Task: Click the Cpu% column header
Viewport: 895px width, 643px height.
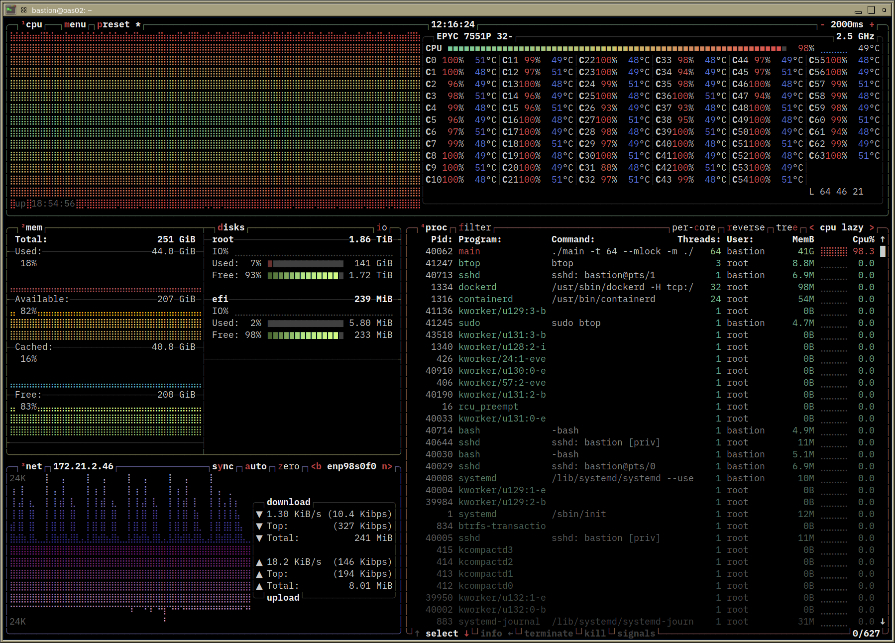Action: tap(864, 239)
